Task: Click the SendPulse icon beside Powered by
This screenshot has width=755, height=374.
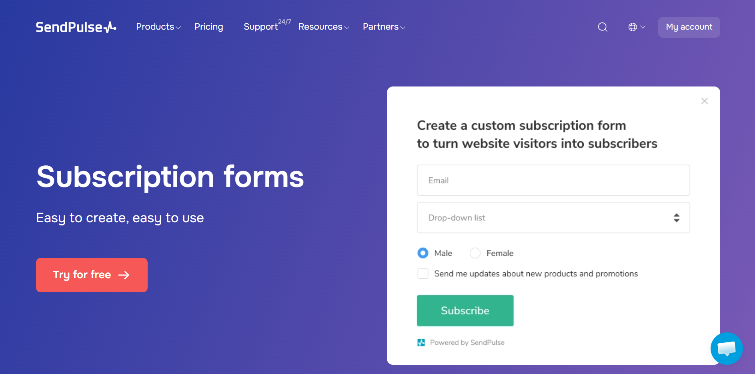Action: click(421, 342)
